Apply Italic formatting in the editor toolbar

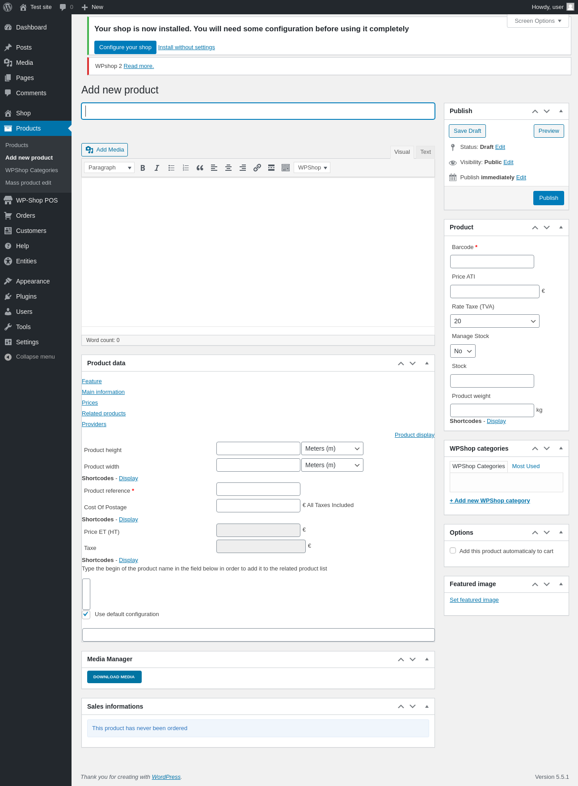pyautogui.click(x=157, y=168)
